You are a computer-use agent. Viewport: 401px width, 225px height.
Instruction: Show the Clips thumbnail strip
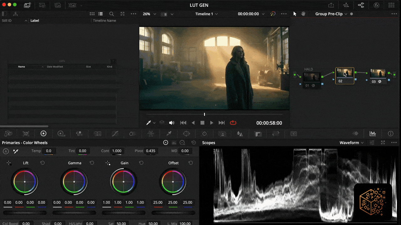(73, 5)
